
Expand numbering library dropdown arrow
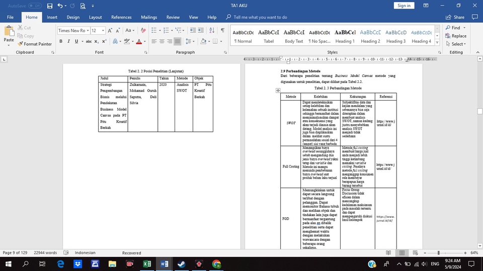pyautogui.click(x=172, y=31)
